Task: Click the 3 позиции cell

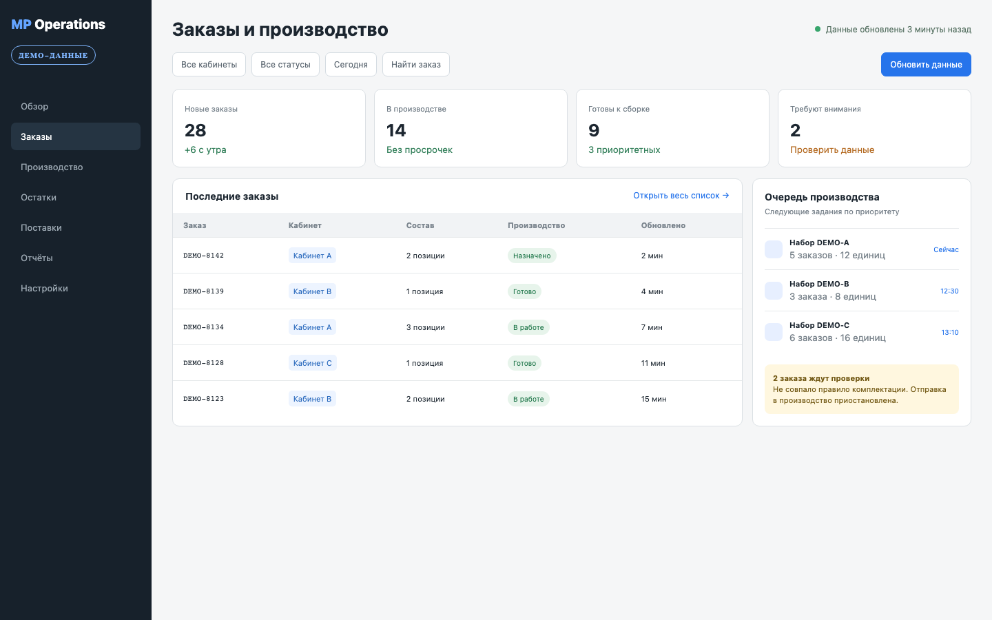Action: coord(426,327)
